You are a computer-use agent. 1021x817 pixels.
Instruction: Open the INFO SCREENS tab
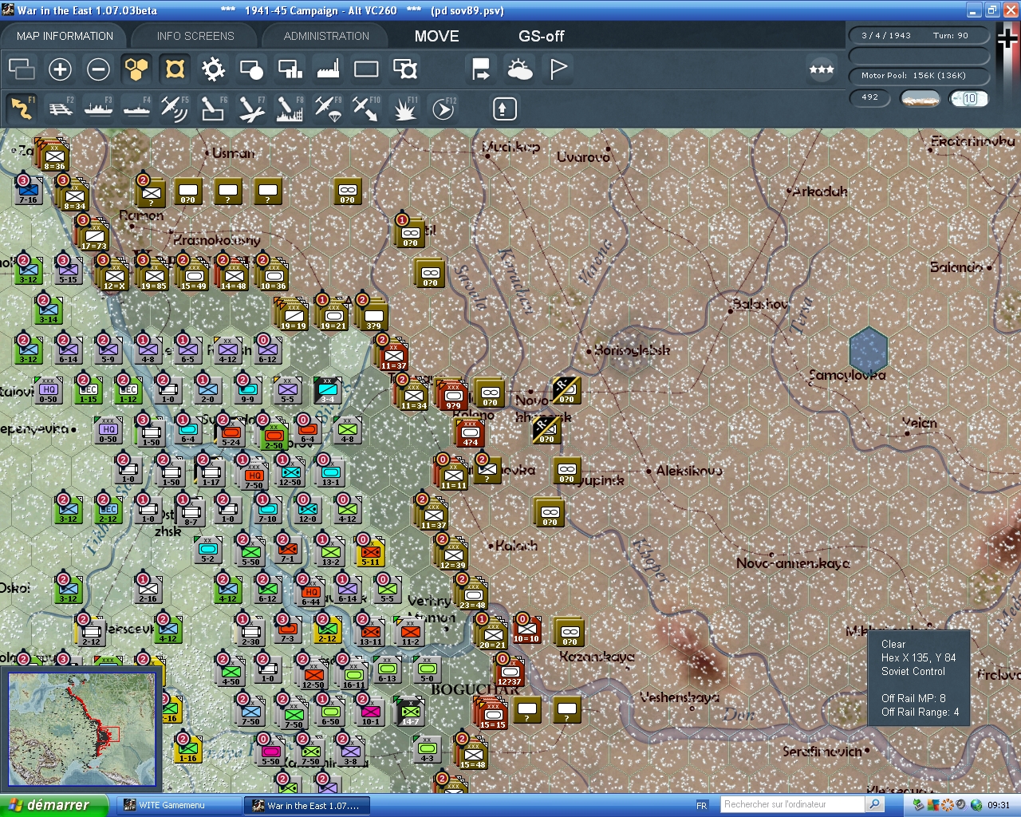point(195,36)
